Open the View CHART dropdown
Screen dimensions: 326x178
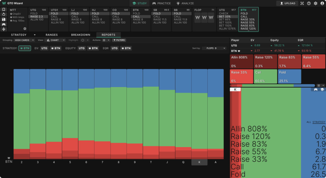55,40
